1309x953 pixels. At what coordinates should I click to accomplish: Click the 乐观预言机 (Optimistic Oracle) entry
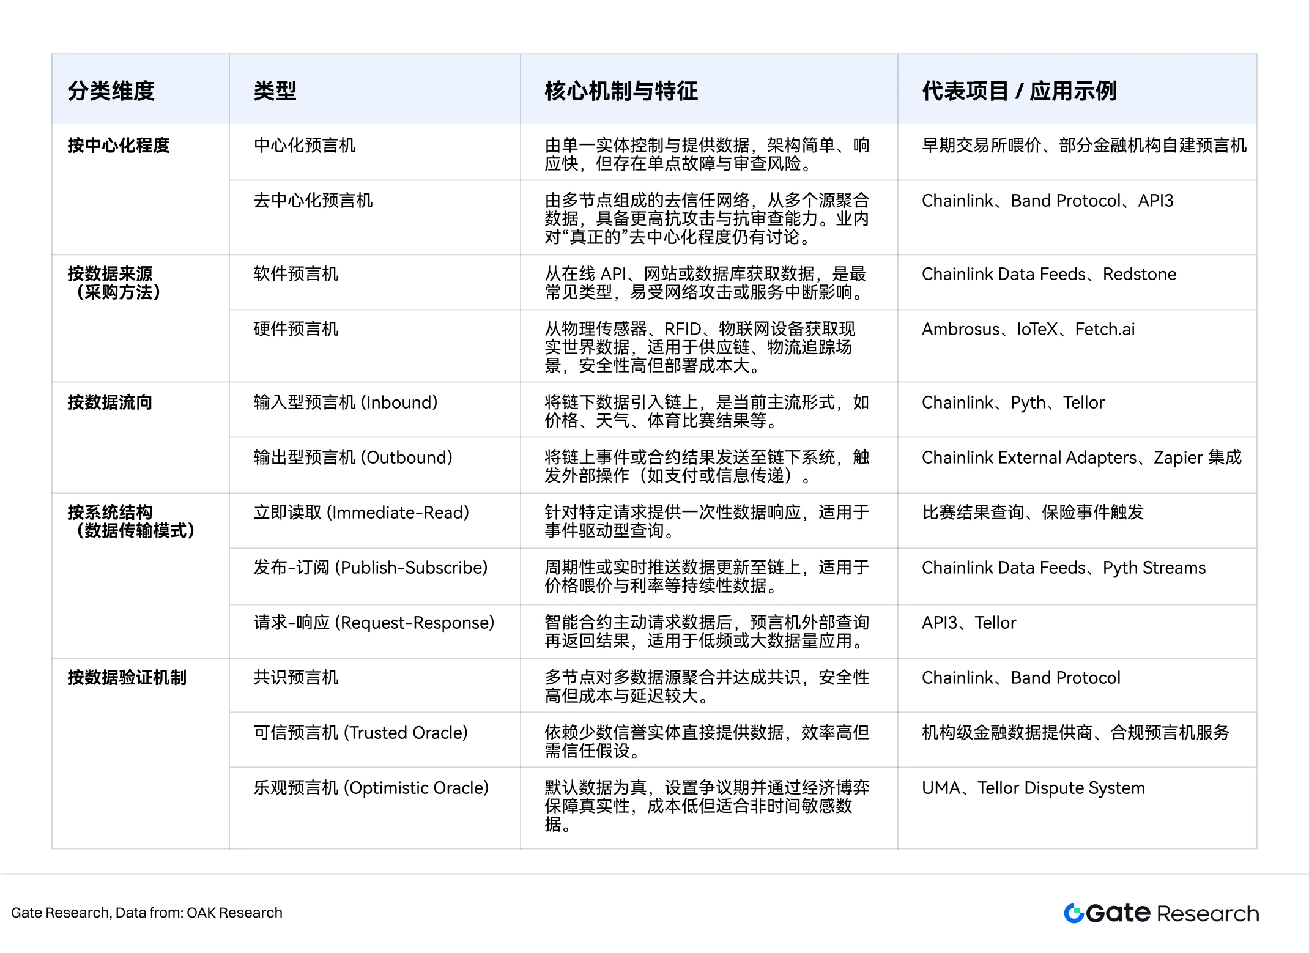point(372,788)
